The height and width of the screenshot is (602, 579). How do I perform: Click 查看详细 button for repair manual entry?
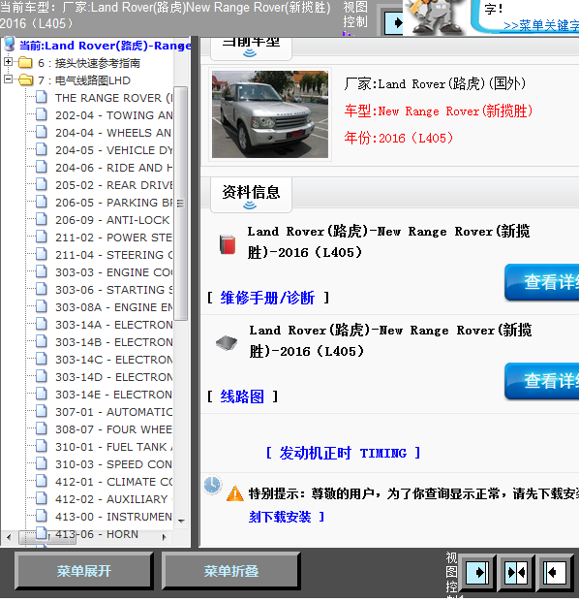point(542,282)
